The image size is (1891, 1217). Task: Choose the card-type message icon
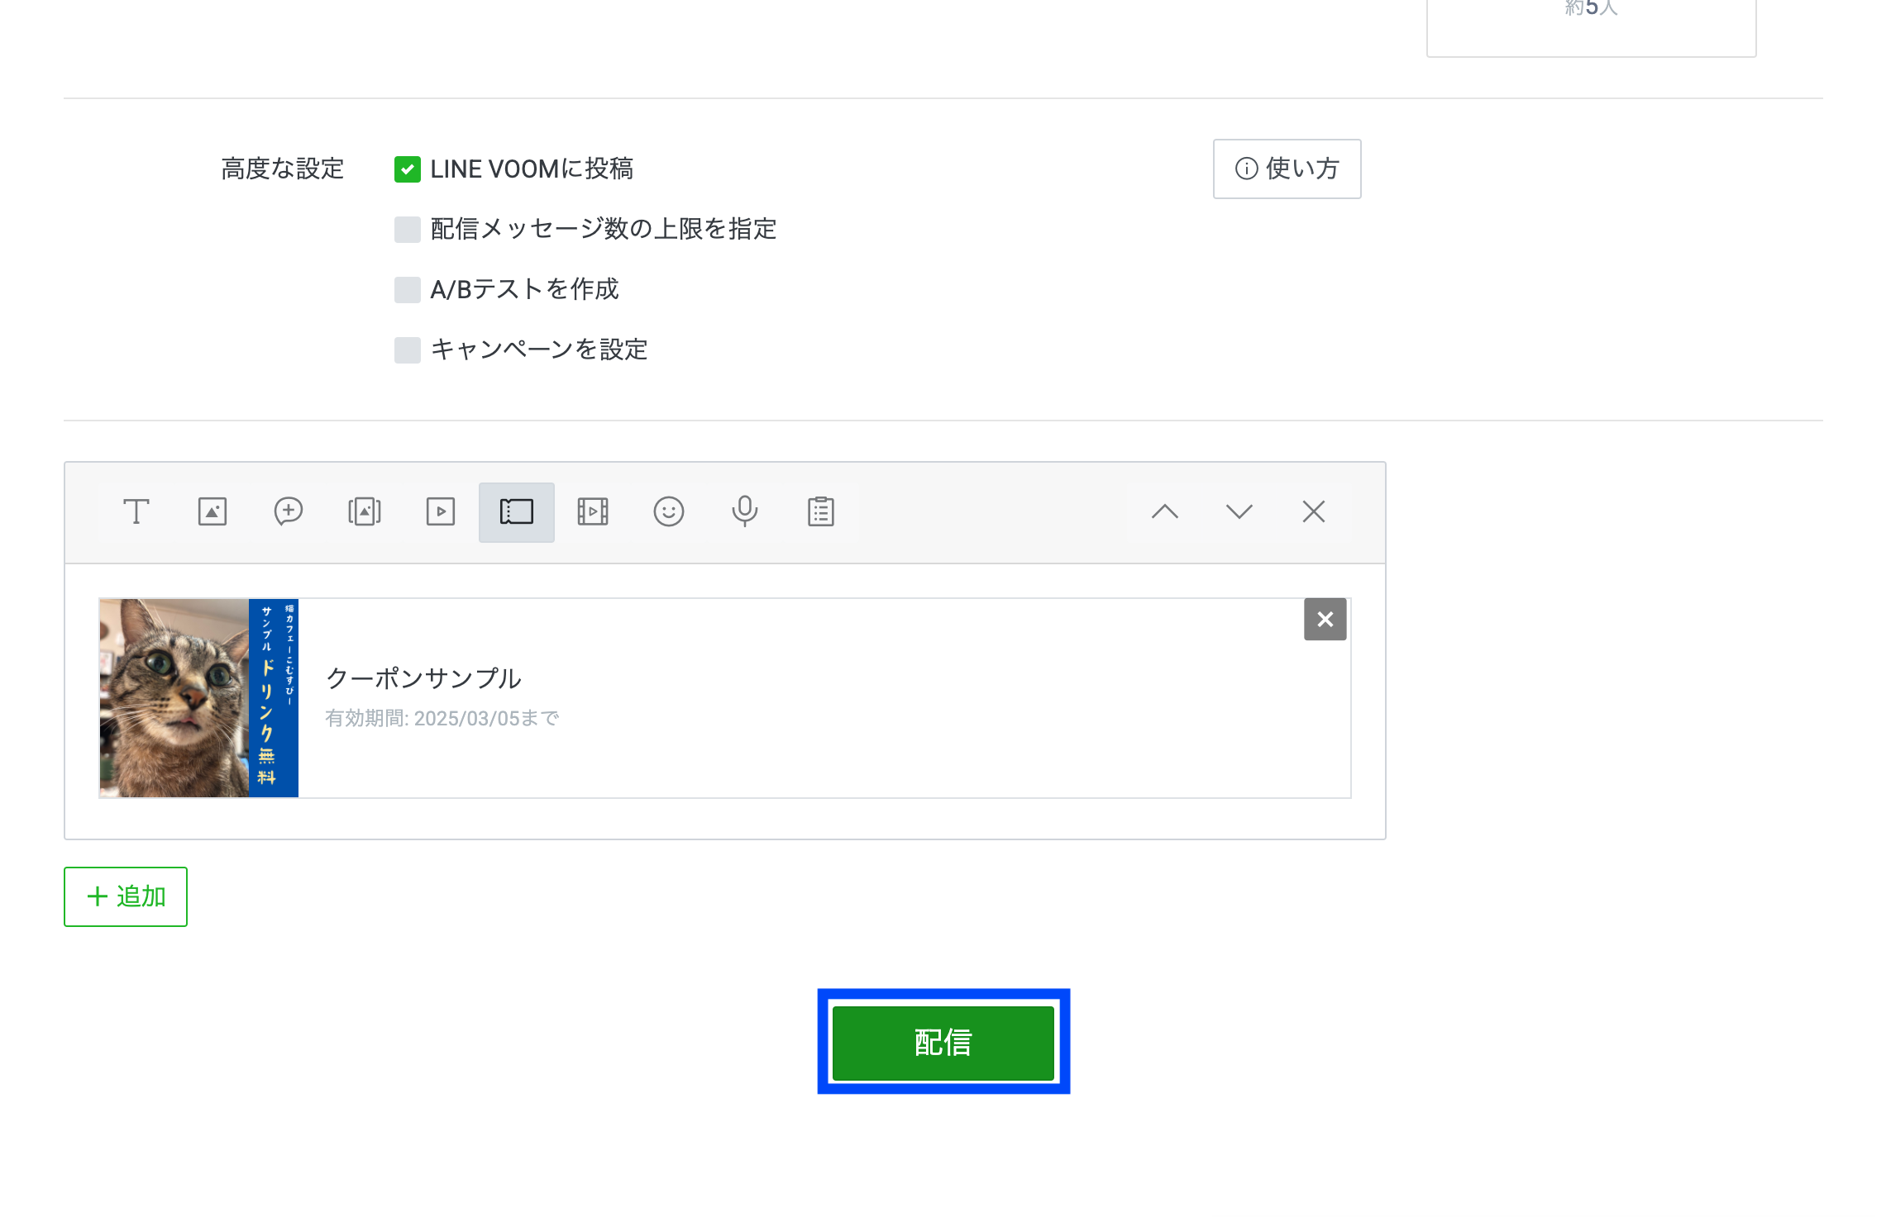tap(365, 511)
